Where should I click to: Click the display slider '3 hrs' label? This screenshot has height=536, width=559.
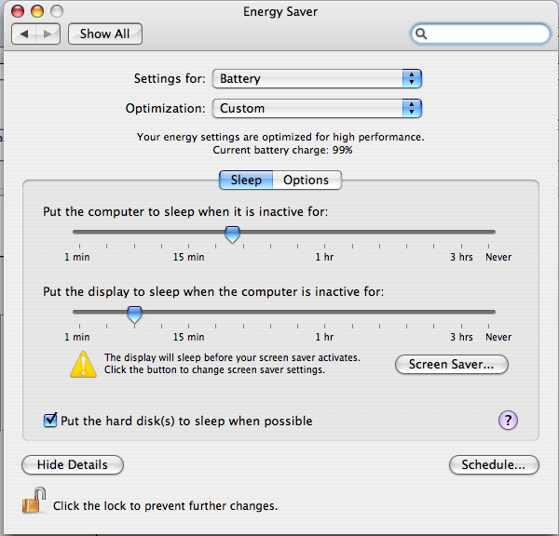pyautogui.click(x=461, y=337)
